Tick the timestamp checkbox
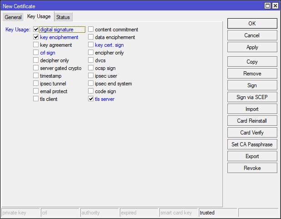The image size is (281, 219). coord(36,75)
